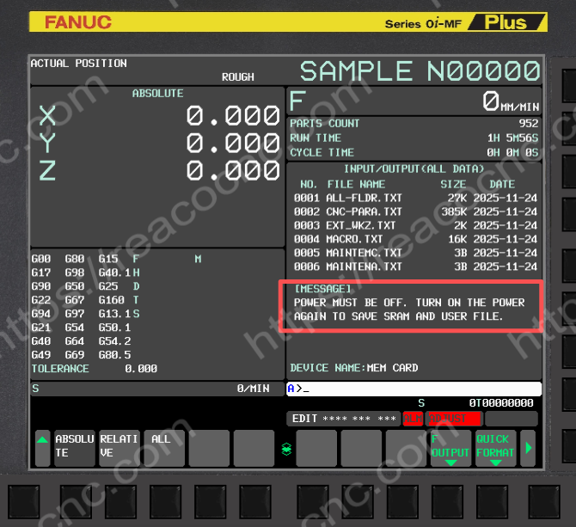The height and width of the screenshot is (527, 576).
Task: Click the left arrow soft key
Action: tap(43, 448)
